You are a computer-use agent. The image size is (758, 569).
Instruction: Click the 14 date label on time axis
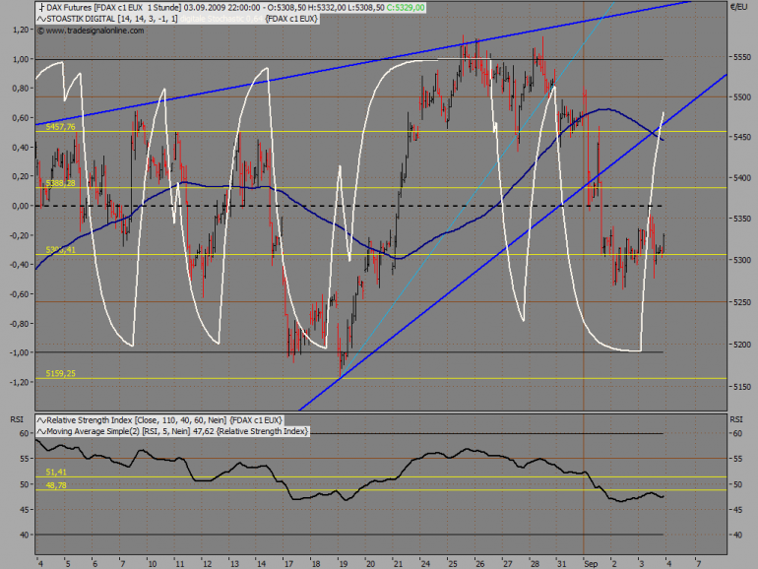261,564
